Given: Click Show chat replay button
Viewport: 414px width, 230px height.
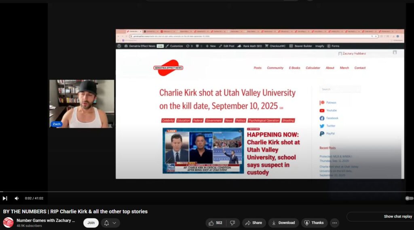Looking at the screenshot, I should point(398,217).
